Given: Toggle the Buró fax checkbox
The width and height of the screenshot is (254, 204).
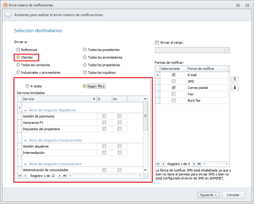Looking at the screenshot, I should pyautogui.click(x=173, y=100).
